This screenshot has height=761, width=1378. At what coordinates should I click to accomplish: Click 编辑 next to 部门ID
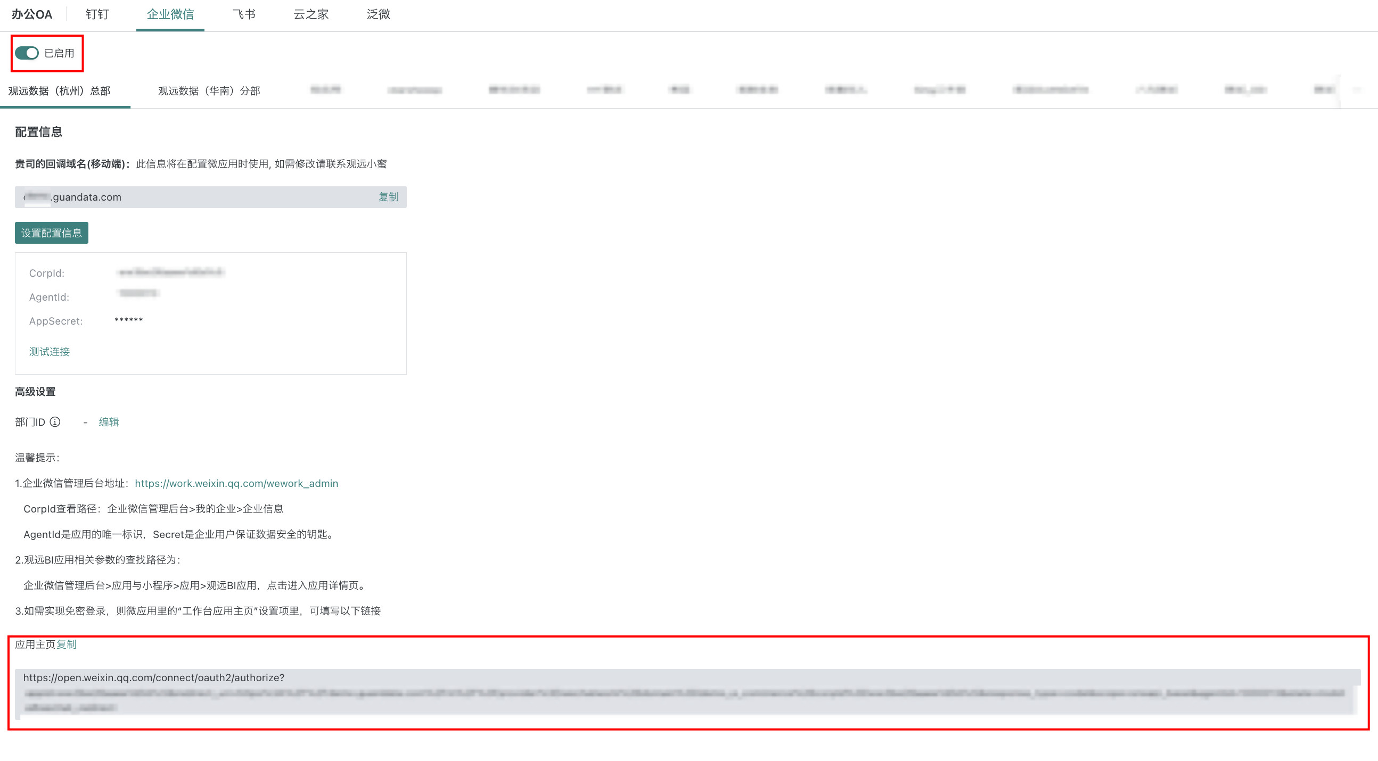click(x=109, y=422)
